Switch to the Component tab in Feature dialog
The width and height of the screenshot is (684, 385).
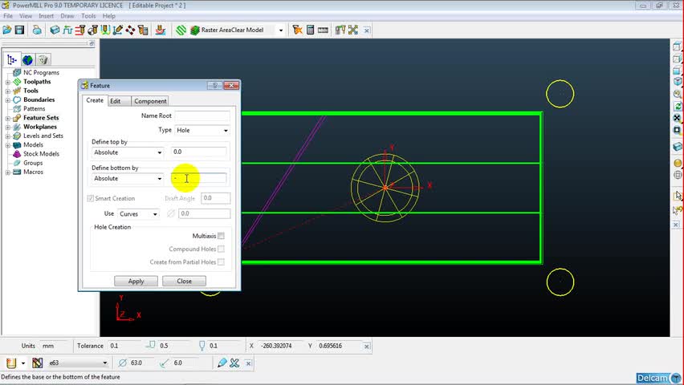point(150,101)
